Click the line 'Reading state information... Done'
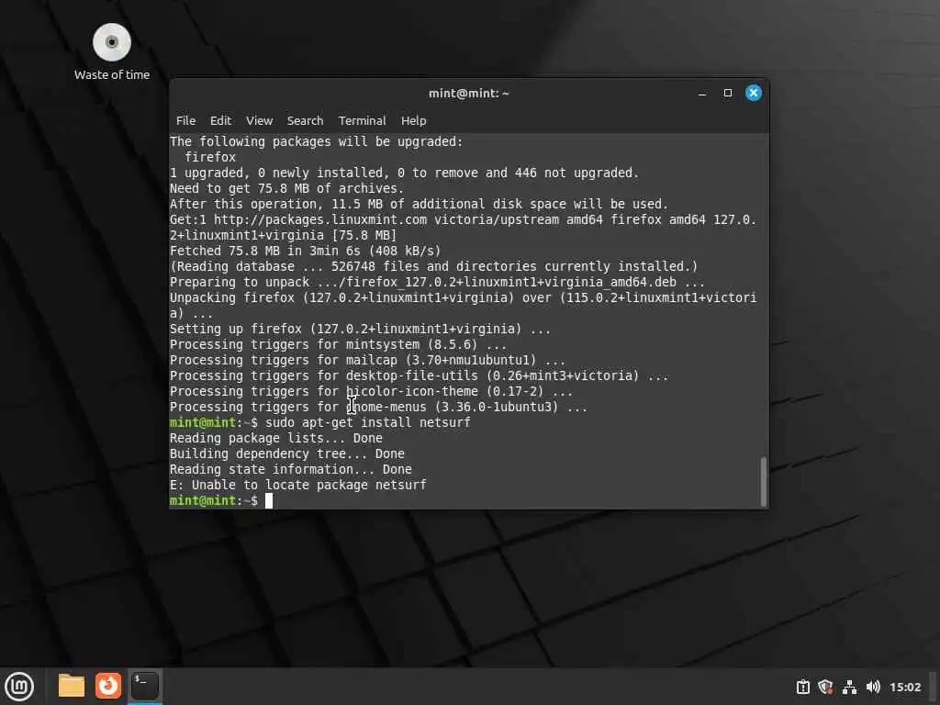The width and height of the screenshot is (940, 705). tap(291, 469)
